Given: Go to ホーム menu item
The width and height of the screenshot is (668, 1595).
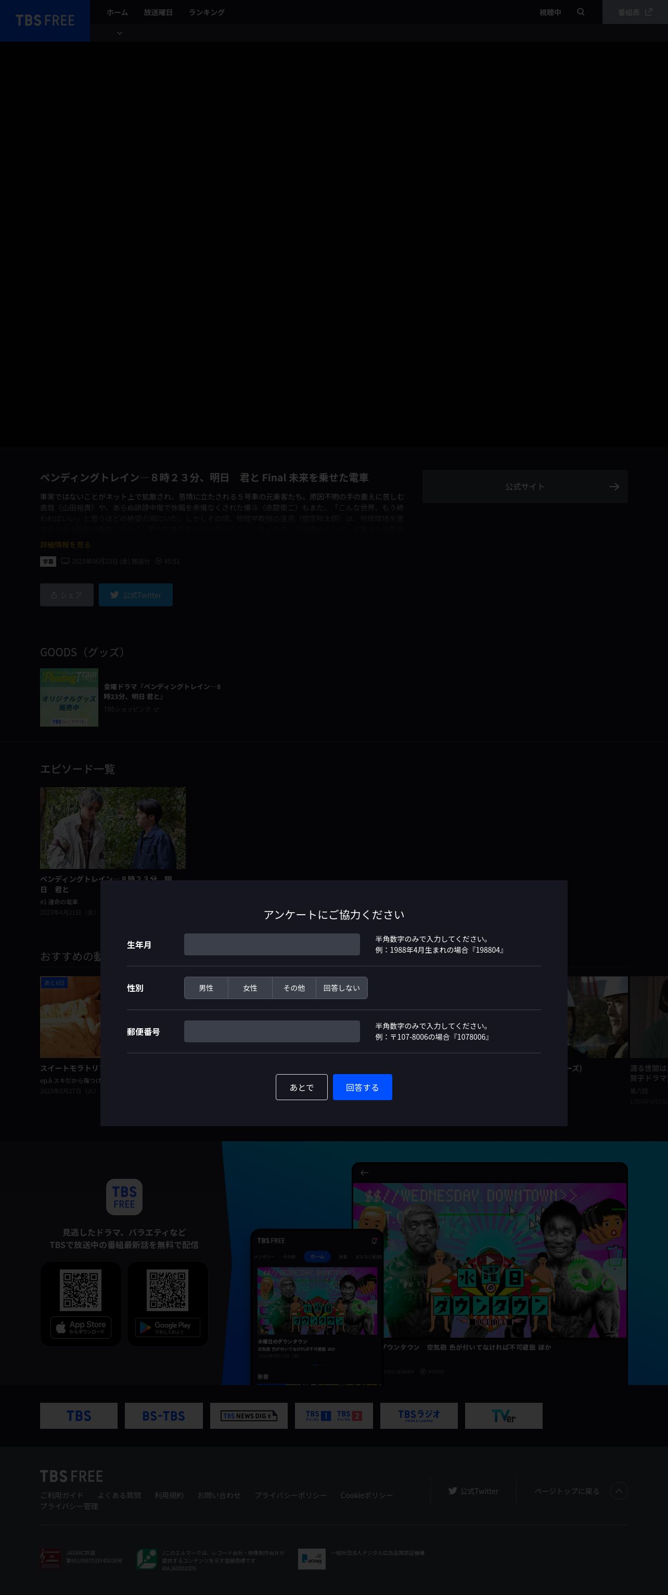Looking at the screenshot, I should (x=117, y=13).
